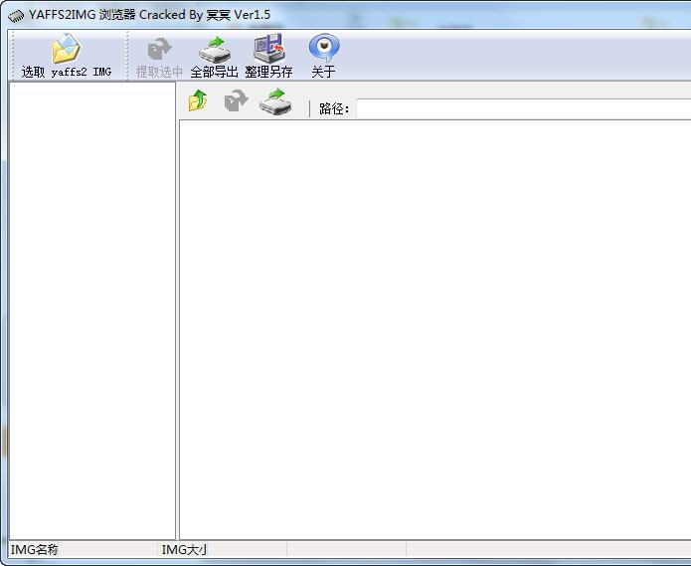
Task: Click the greyed-out 提取选中 toolbar button
Action: coord(159,56)
